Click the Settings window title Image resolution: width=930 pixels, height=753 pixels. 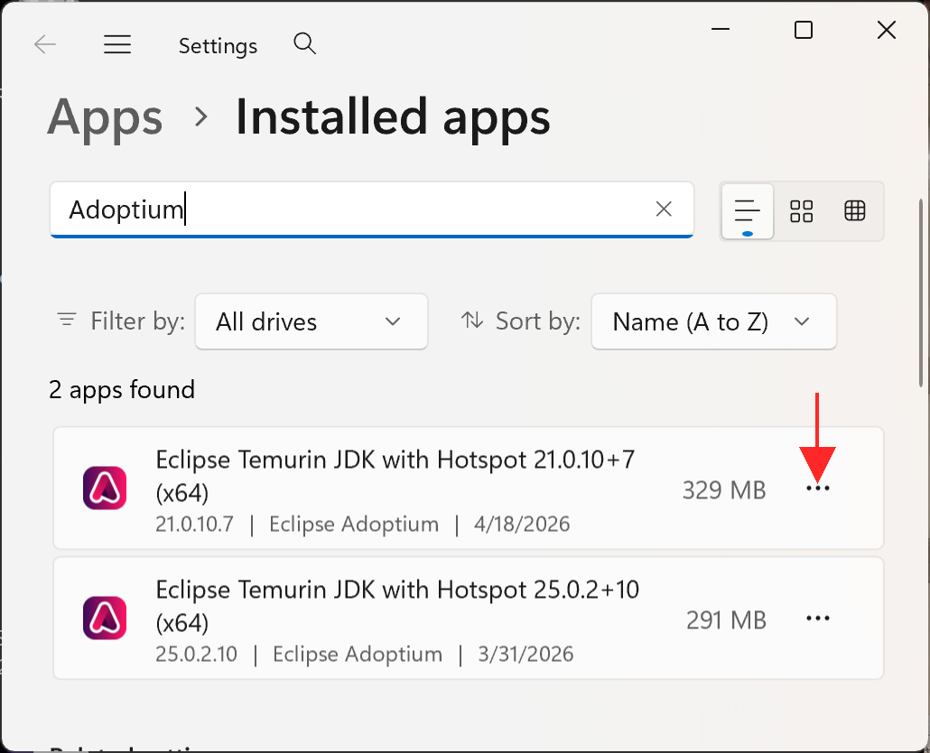click(219, 46)
